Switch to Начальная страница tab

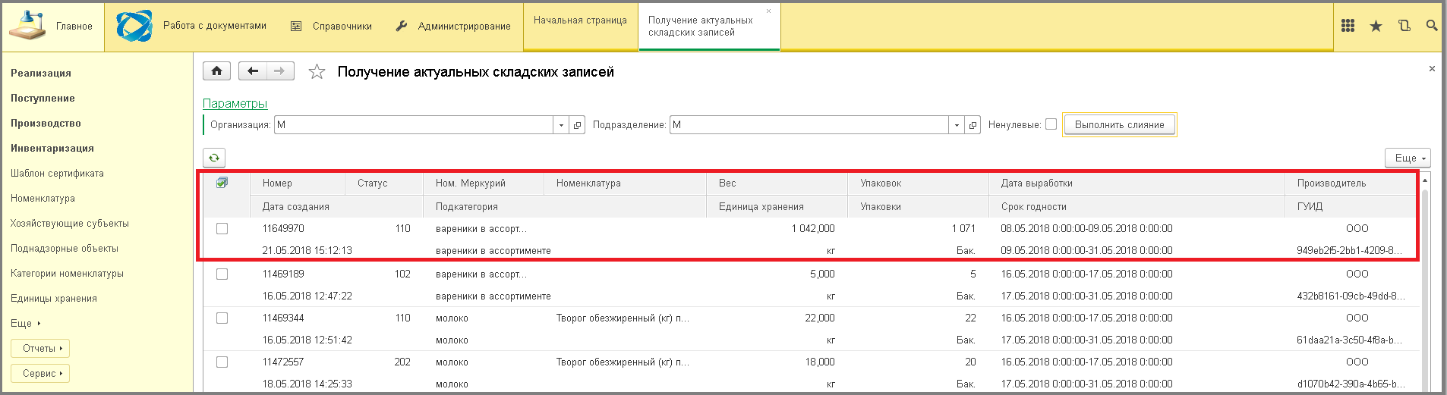(580, 20)
